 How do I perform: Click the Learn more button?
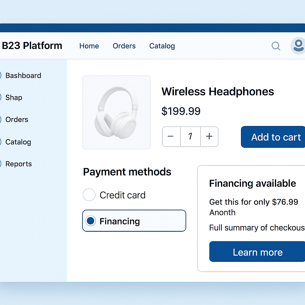click(x=257, y=252)
